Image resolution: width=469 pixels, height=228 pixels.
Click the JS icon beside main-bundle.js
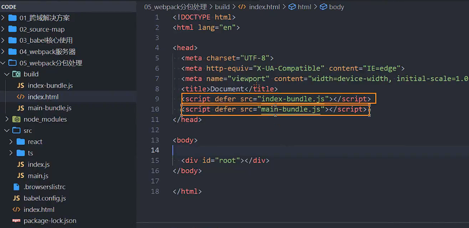21,108
